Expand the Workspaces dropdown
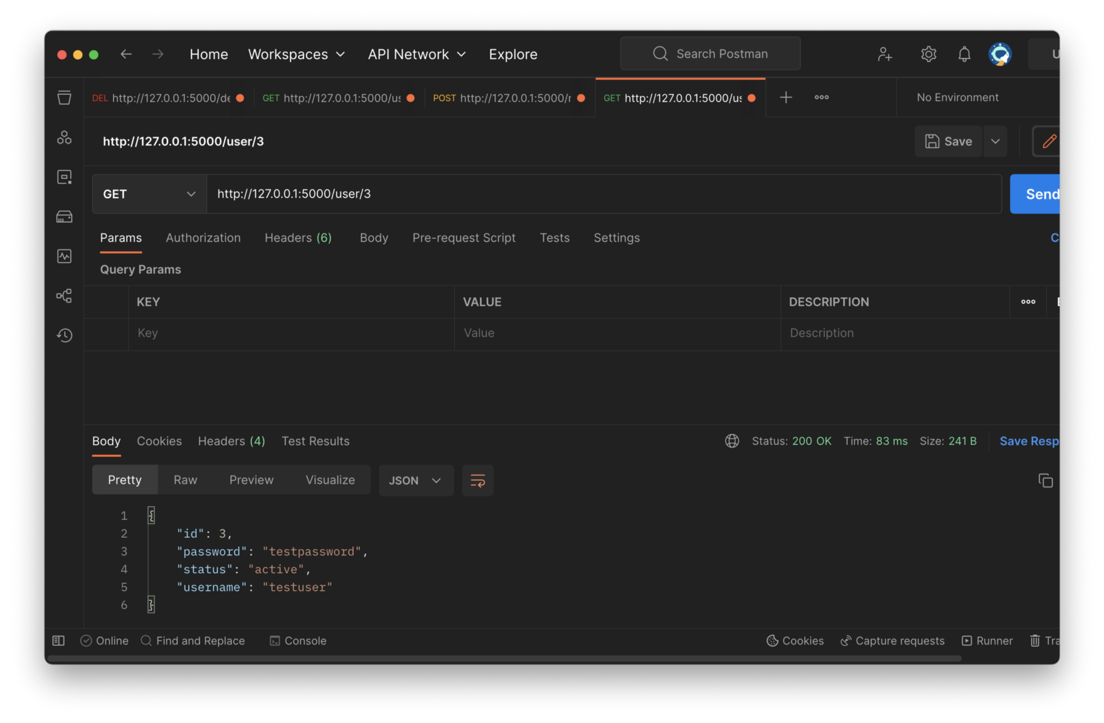This screenshot has height=723, width=1104. click(297, 54)
